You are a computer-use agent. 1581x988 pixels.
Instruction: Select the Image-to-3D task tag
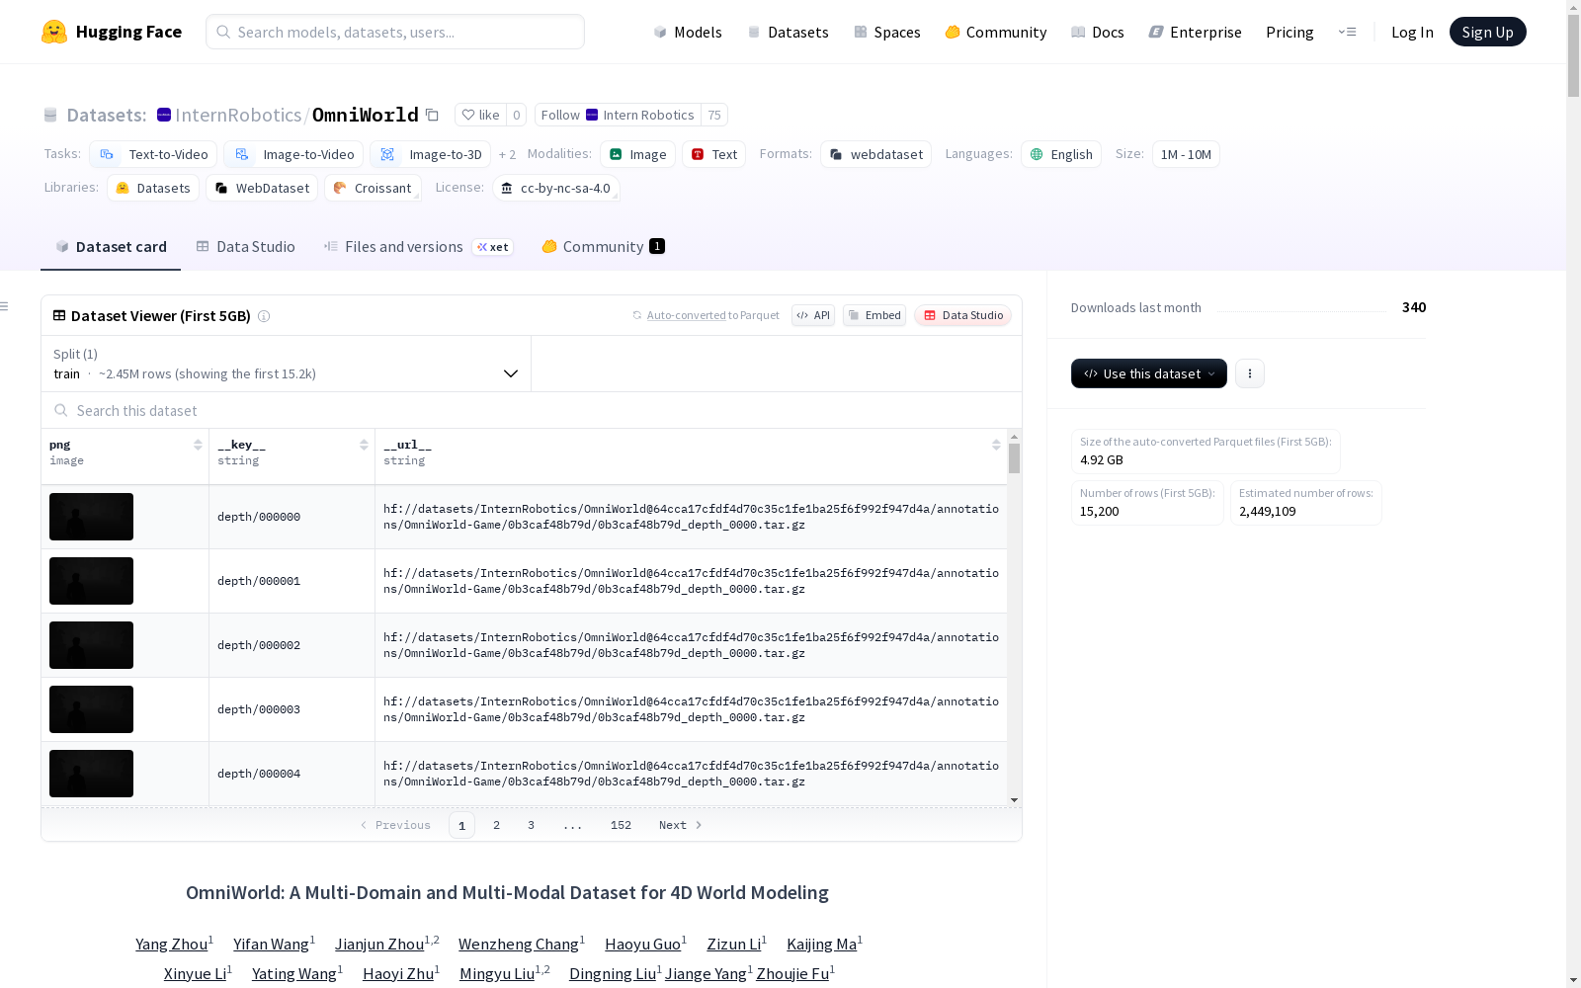coord(430,154)
